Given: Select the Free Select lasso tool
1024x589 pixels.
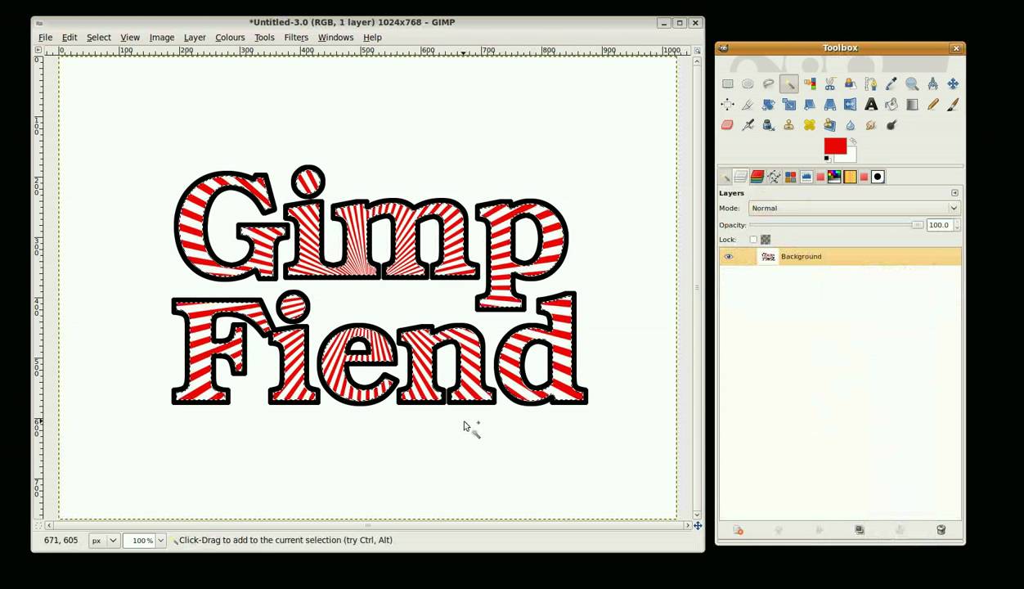Looking at the screenshot, I should click(768, 83).
